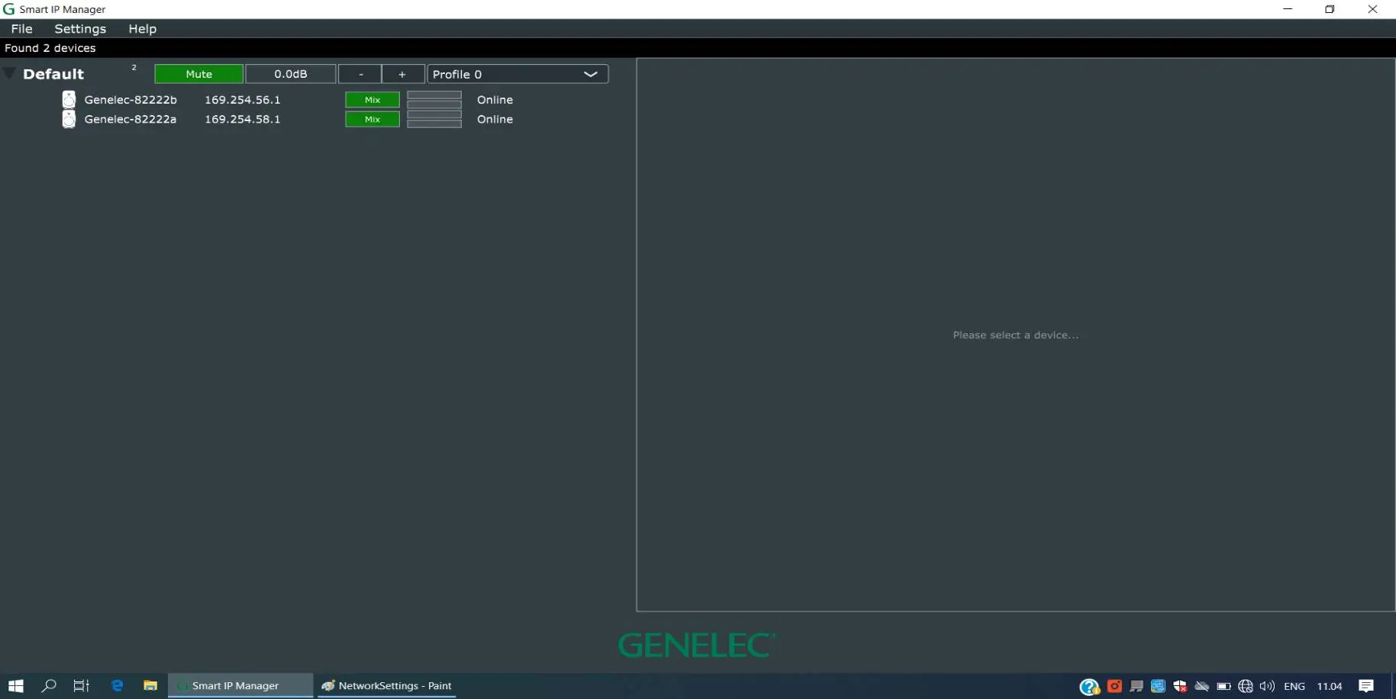Click the network globe tray icon
This screenshot has height=699, width=1396.
[1246, 686]
